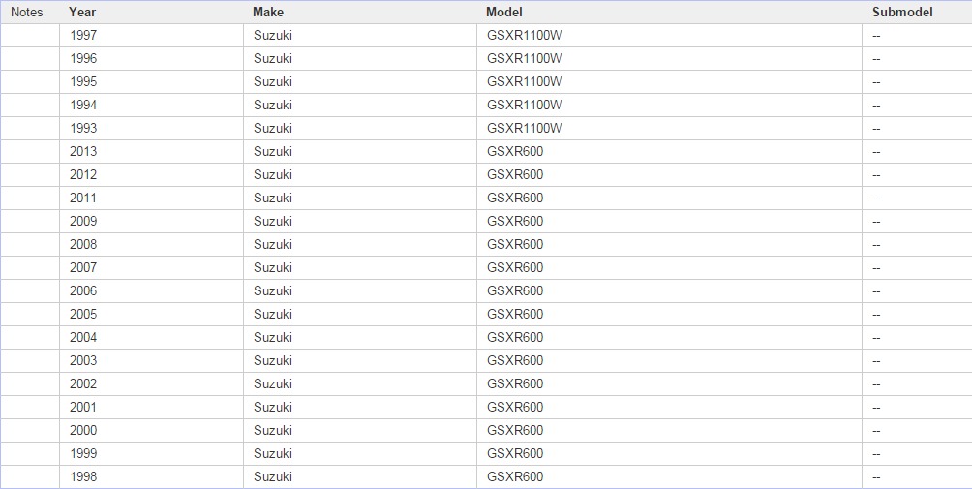Select the GSXR600 model in the 2004 row
This screenshot has width=972, height=489.
tap(515, 337)
